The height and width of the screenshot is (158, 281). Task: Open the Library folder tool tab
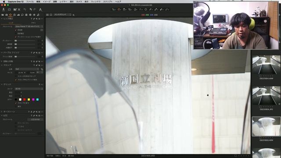[x=3, y=14]
